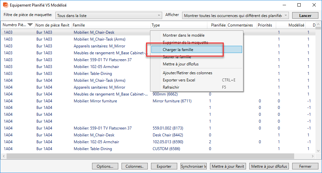322x173 pixels.
Task: Click Rafraichir in the context menu
Action: [171, 87]
